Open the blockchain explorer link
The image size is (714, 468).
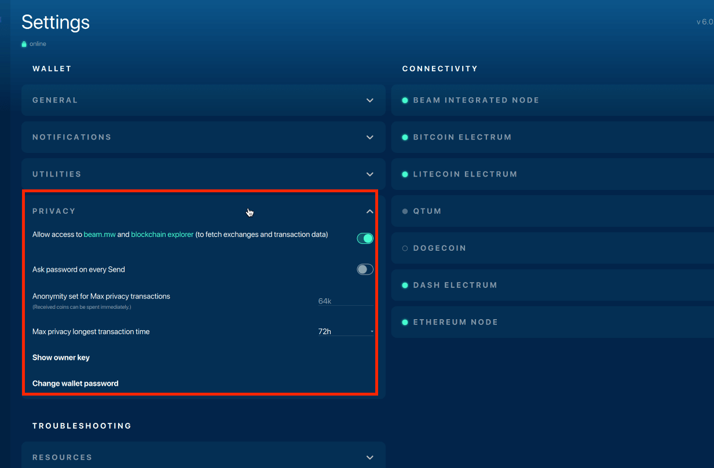click(x=162, y=235)
